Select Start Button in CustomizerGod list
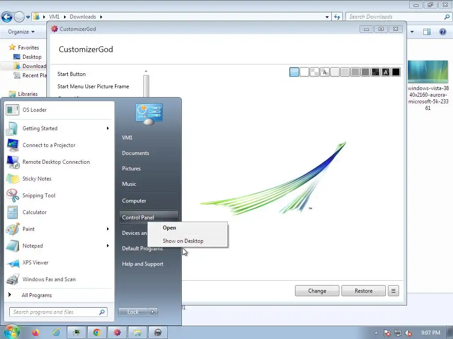Screen dimensions: 453x339 [x=71, y=74]
